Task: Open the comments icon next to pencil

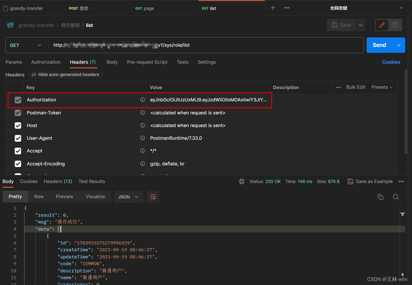Action: click(x=395, y=25)
